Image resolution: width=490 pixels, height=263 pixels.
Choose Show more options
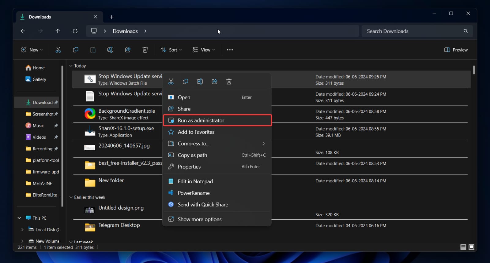(x=199, y=219)
